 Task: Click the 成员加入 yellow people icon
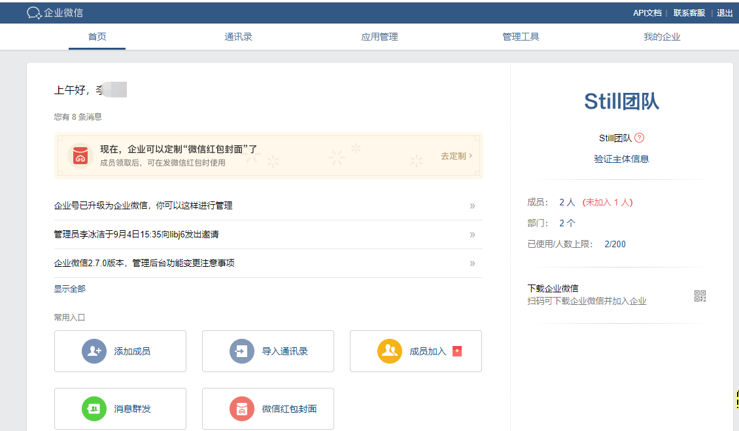point(390,351)
